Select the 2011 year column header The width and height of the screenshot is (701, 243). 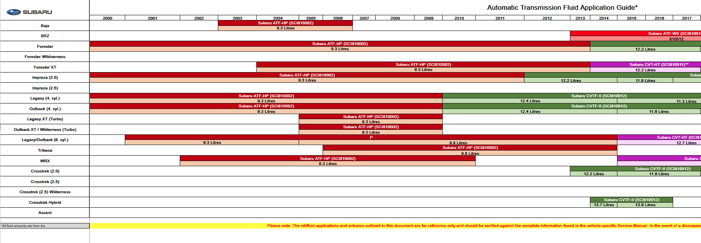[x=500, y=18]
